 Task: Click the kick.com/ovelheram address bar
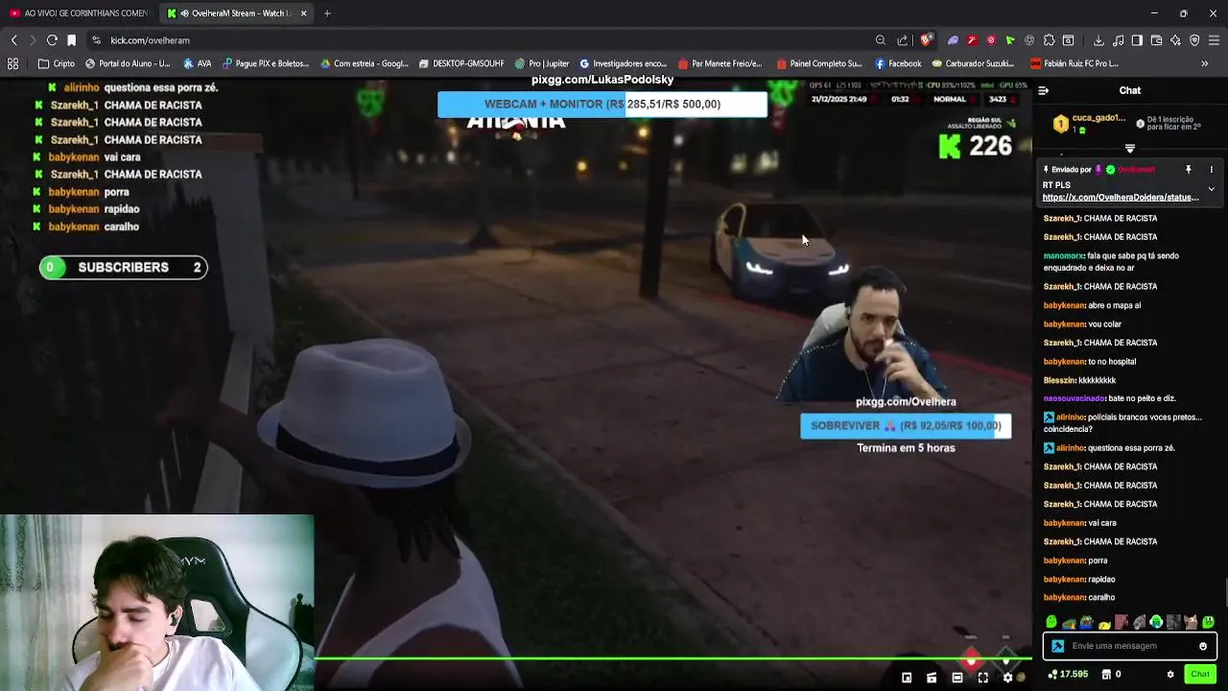[480, 40]
